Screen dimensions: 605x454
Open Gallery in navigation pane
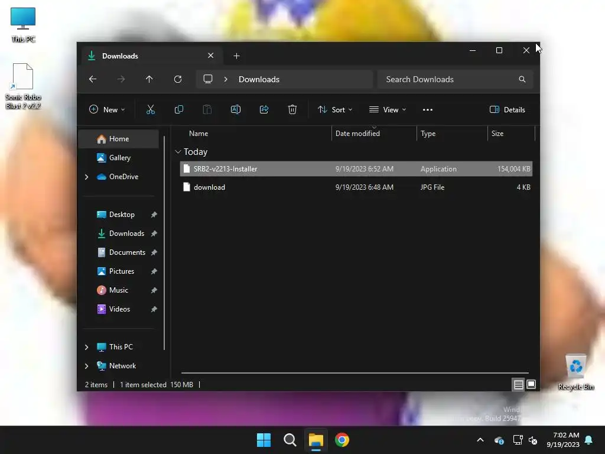coord(118,158)
